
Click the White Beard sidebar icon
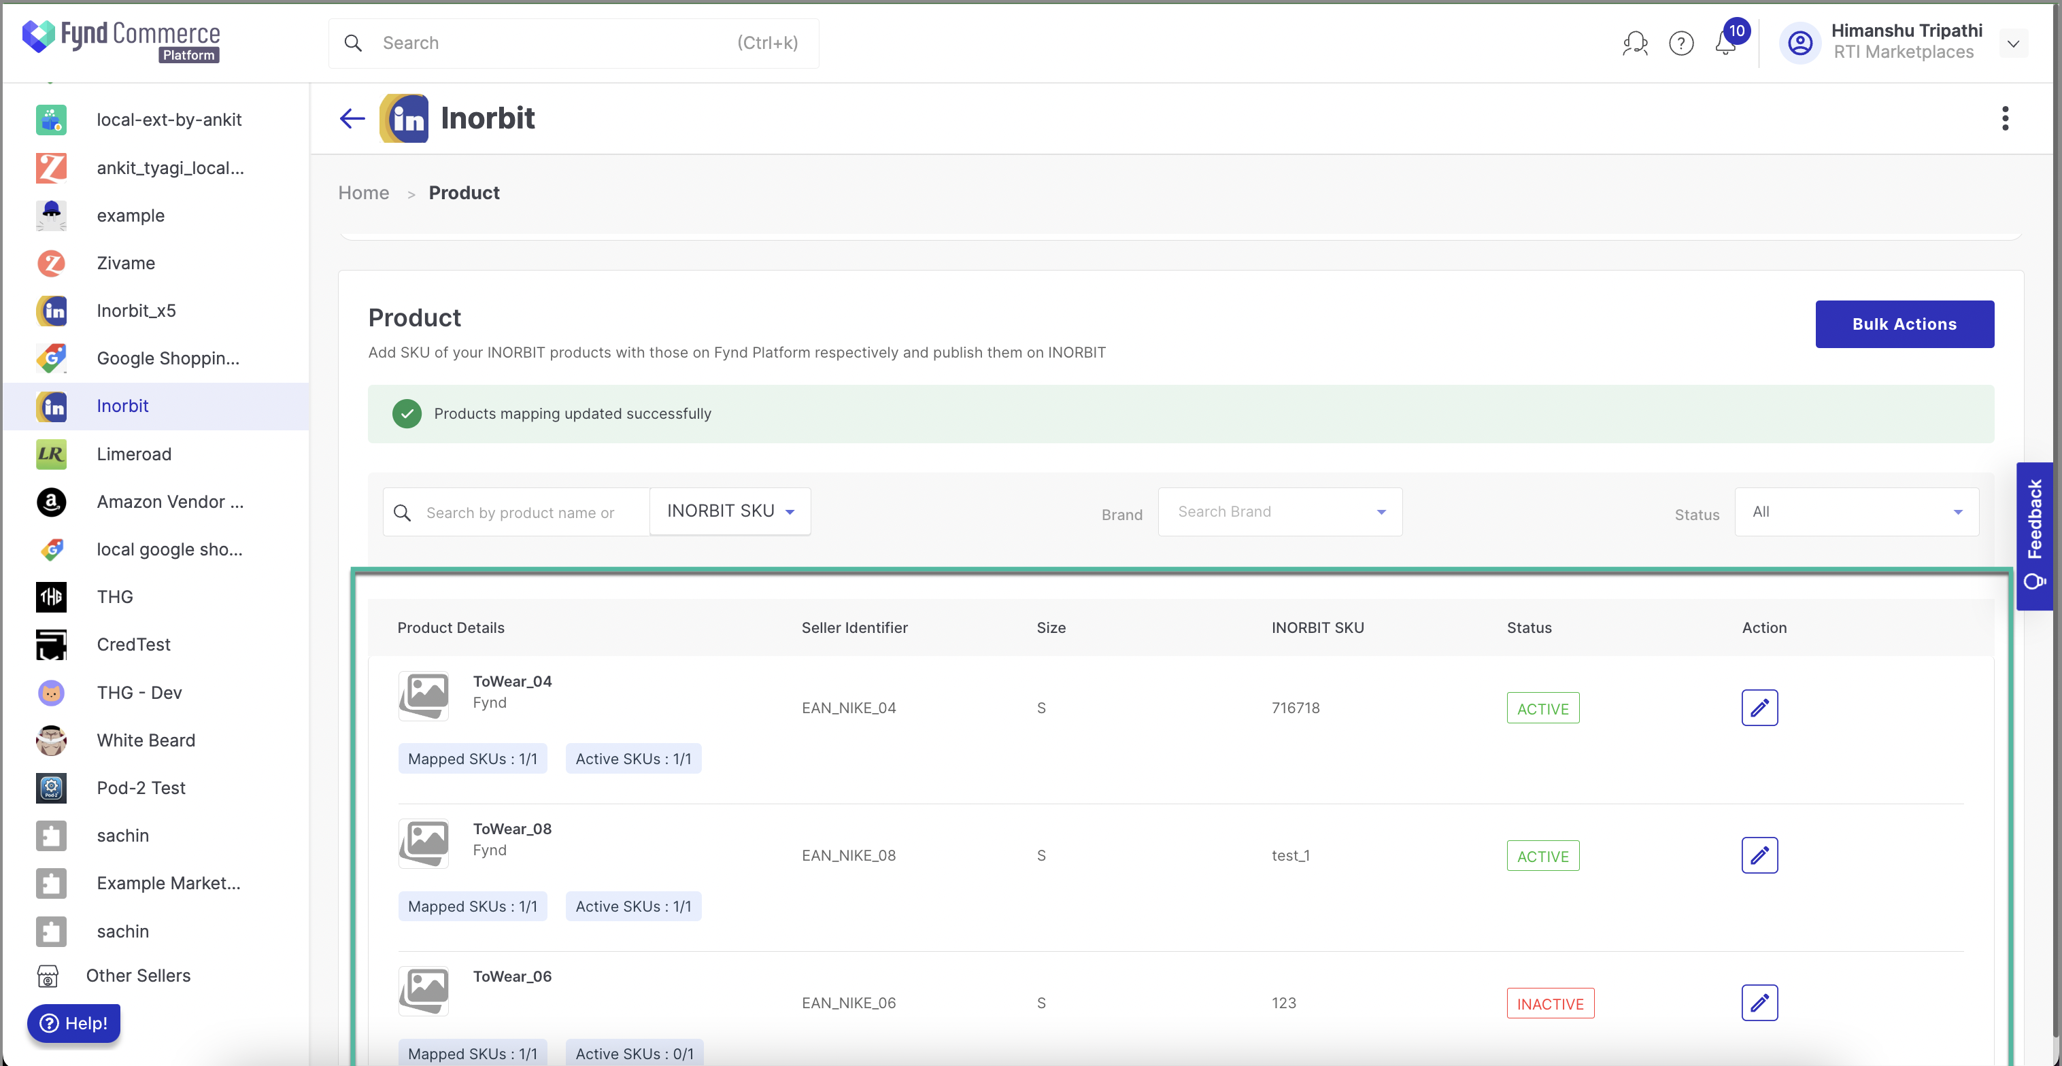click(x=51, y=740)
